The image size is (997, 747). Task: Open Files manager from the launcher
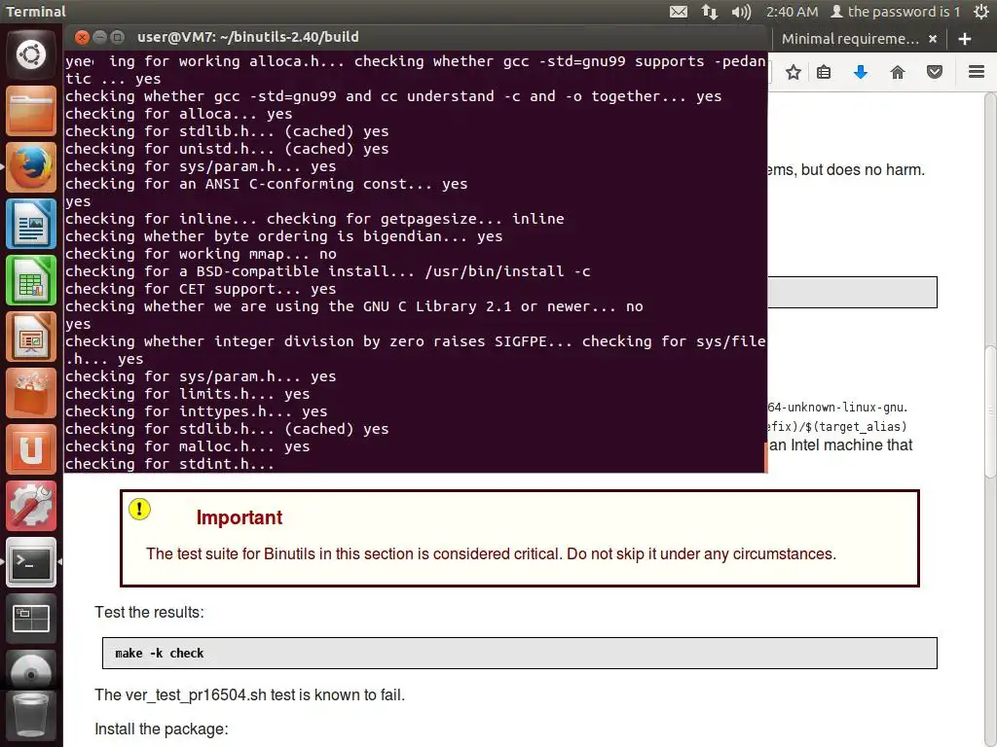31,111
